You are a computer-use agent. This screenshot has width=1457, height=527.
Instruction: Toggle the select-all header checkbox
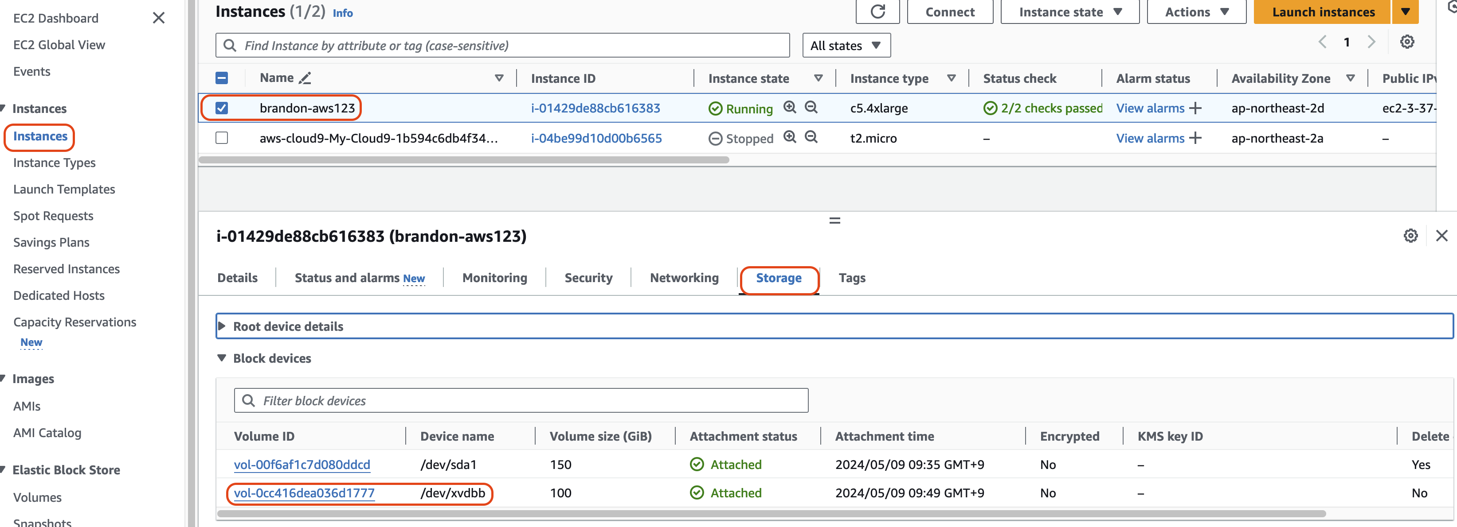(222, 78)
